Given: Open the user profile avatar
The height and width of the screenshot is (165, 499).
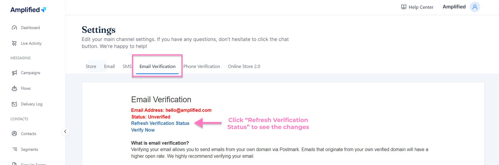Looking at the screenshot, I should [475, 7].
